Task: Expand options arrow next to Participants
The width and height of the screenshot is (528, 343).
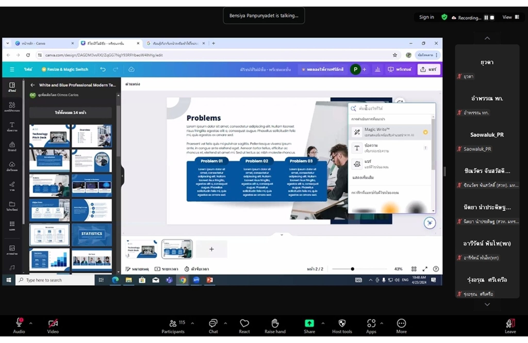Action: [x=192, y=323]
